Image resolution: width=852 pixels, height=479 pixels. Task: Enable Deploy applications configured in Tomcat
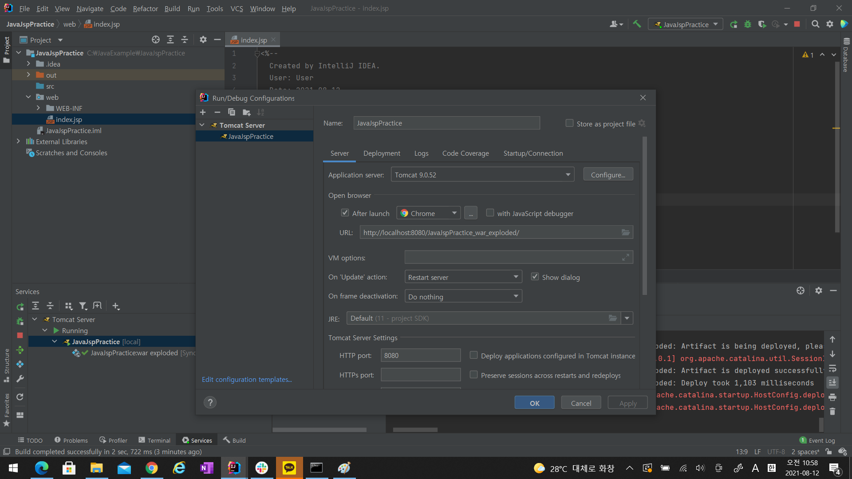click(473, 355)
